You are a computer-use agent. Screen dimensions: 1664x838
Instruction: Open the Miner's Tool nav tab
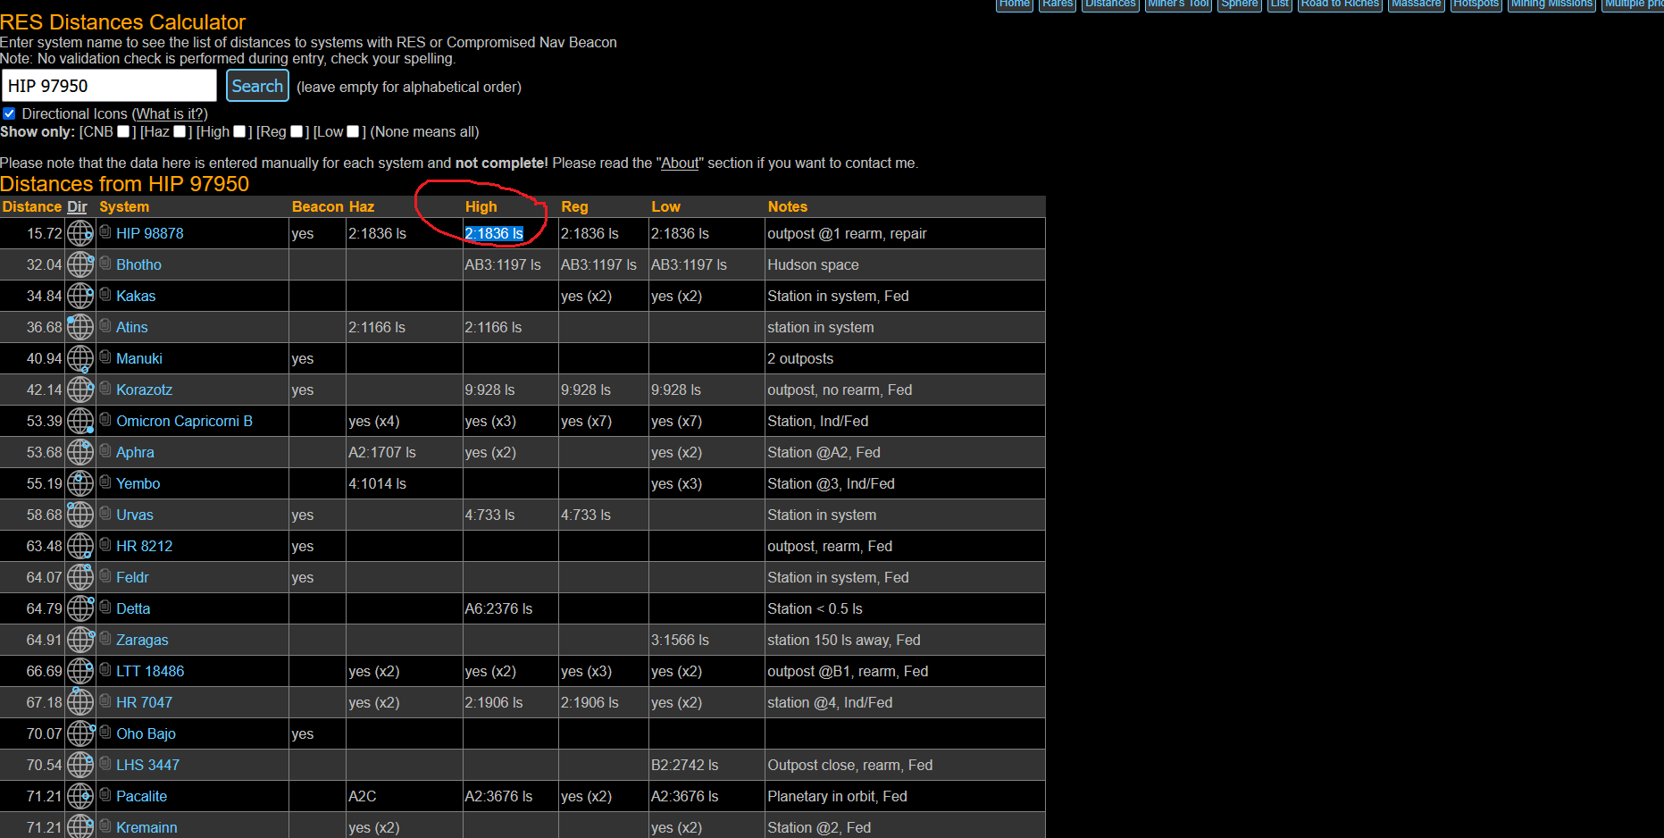(x=1178, y=4)
